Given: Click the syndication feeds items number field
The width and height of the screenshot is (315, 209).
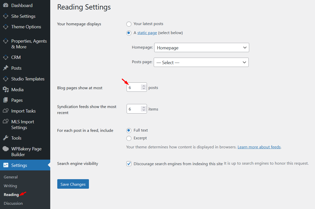Looking at the screenshot, I should [134, 109].
